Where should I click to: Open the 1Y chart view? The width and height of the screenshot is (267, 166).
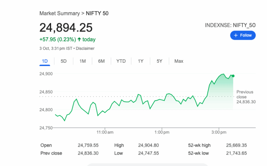click(141, 61)
